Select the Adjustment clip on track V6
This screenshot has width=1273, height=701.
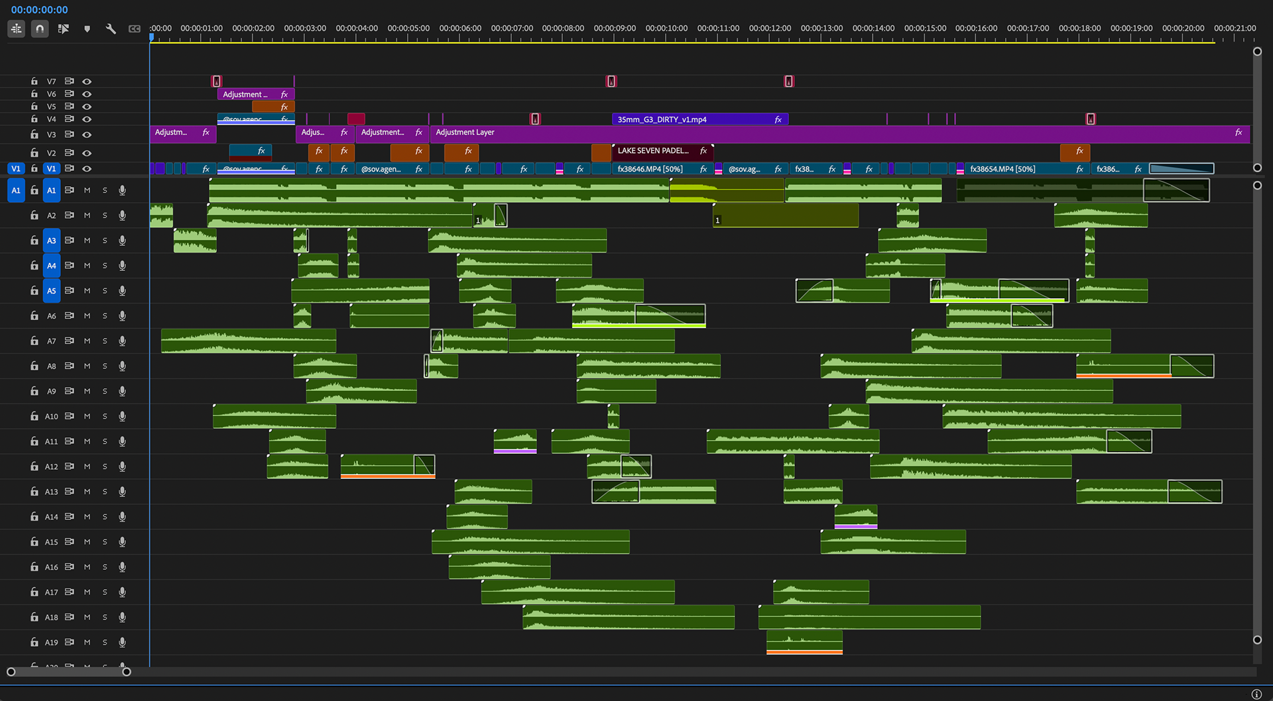point(255,94)
